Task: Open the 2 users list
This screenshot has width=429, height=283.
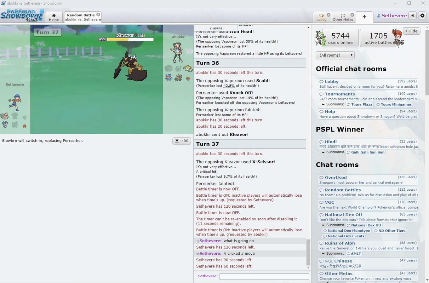Action: (216, 28)
